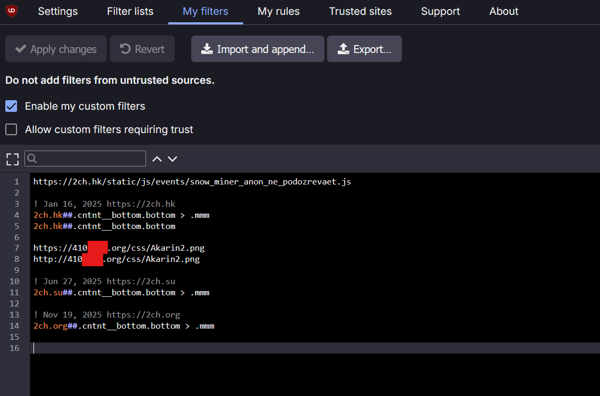
Task: Click the uBlock Origin shield logo
Action: [x=12, y=11]
